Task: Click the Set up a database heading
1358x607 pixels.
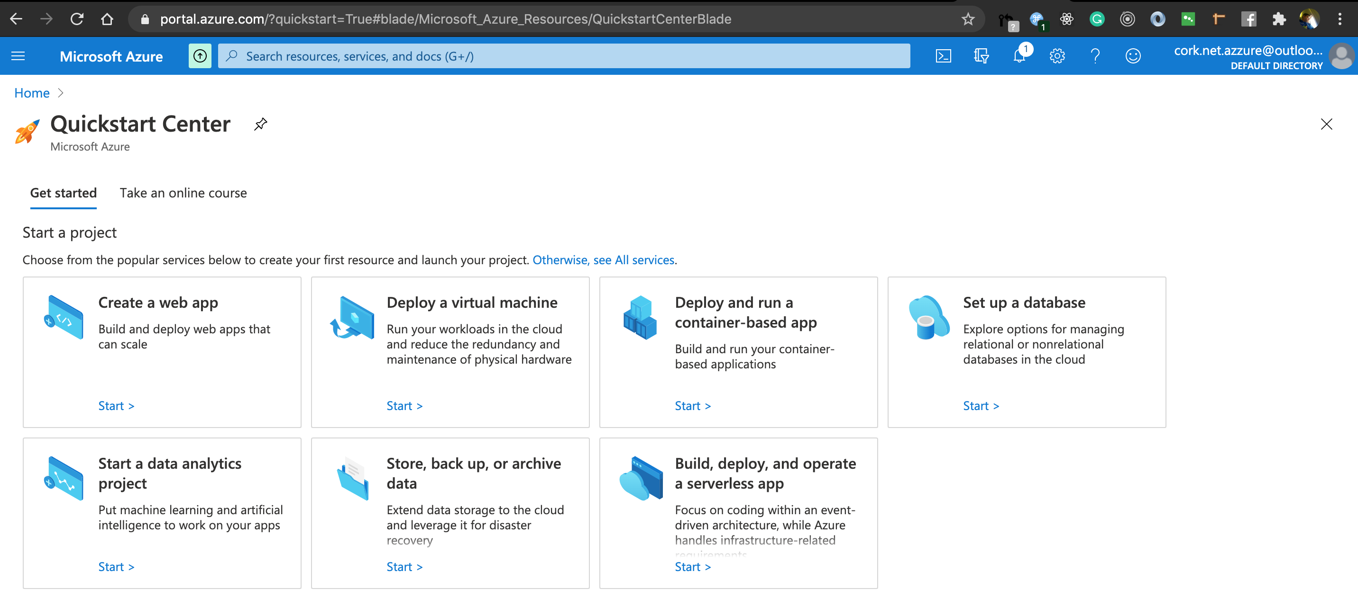Action: click(1024, 302)
